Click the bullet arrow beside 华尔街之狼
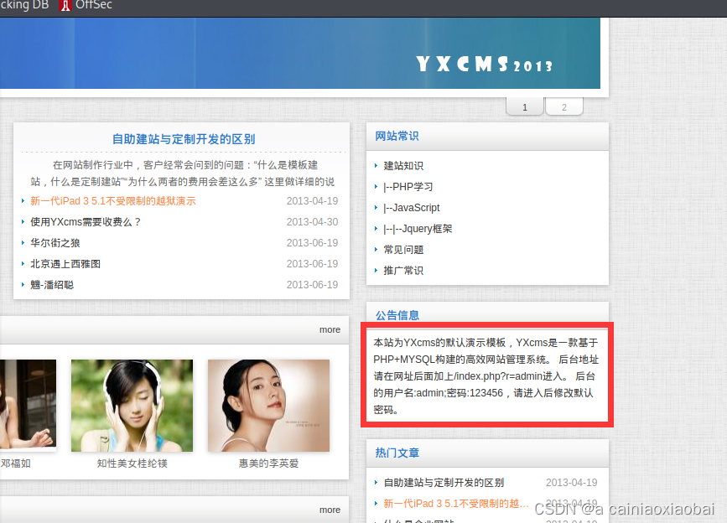Screen dimensions: 727x523 [23, 242]
